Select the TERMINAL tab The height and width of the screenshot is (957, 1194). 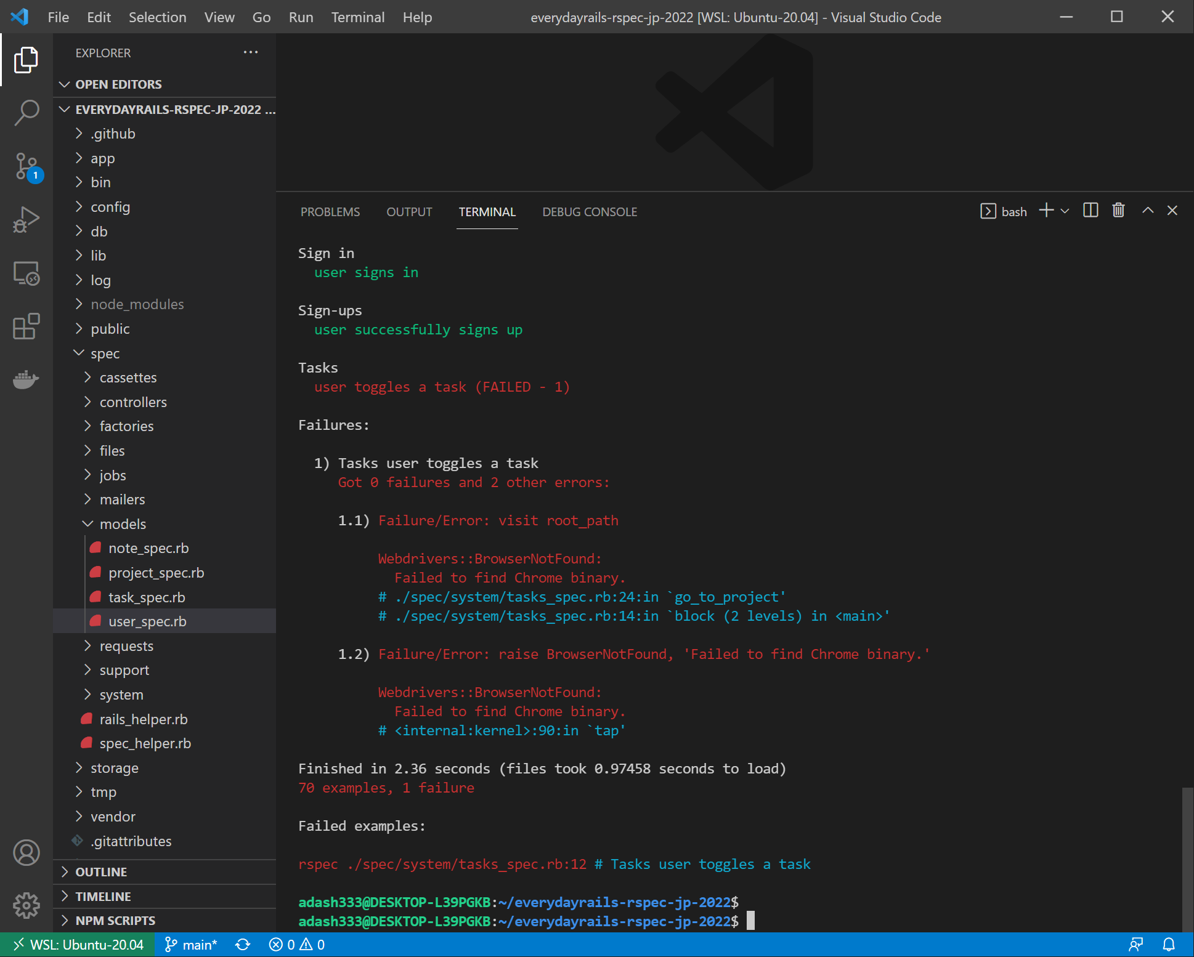coord(487,212)
